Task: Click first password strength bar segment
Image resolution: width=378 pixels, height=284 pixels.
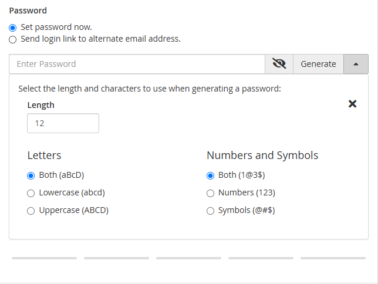Action: [44, 258]
